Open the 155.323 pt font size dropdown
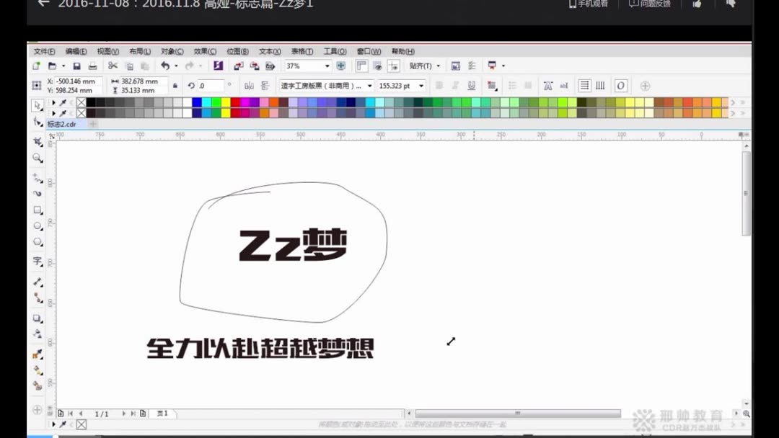Screen dimensions: 779x438 [x=421, y=85]
